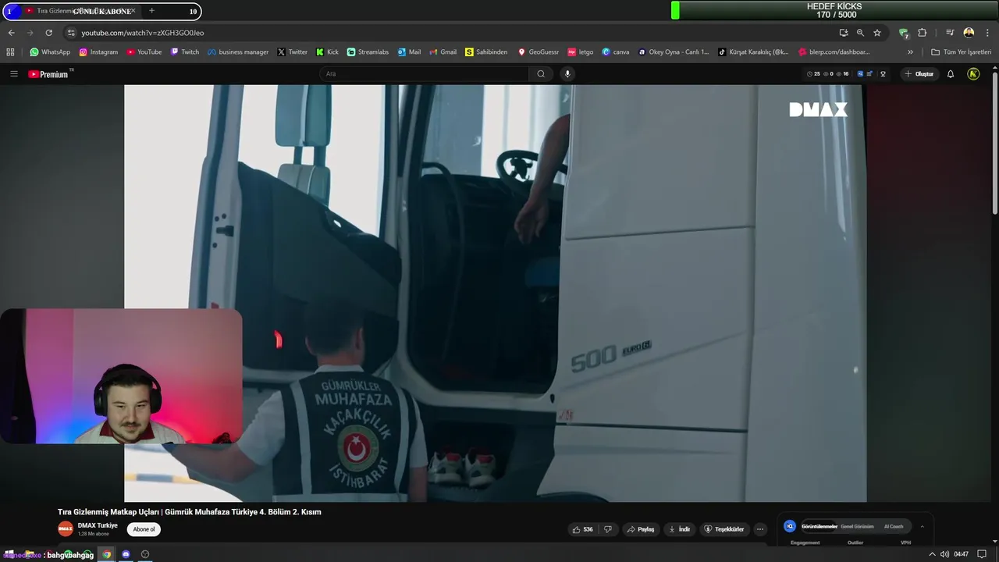Click the Teşekkürler thanks button
This screenshot has height=562, width=999.
click(724, 529)
